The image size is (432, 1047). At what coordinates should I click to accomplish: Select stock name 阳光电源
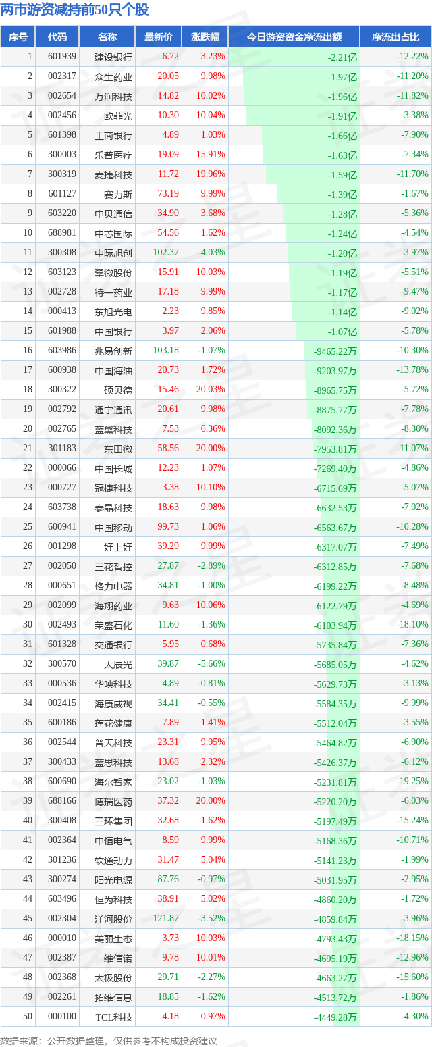click(x=113, y=880)
